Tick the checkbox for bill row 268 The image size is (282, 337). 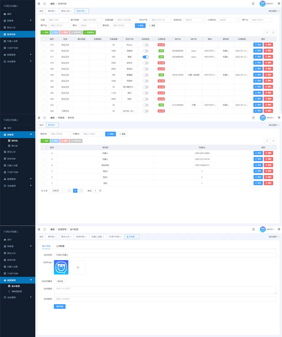coord(44,75)
